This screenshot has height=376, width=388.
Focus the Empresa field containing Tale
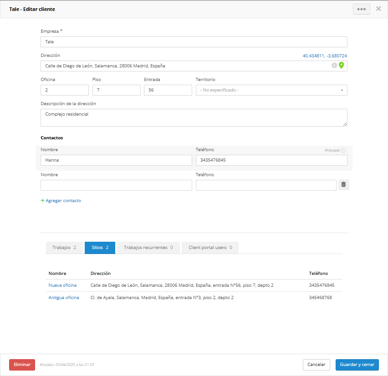194,42
